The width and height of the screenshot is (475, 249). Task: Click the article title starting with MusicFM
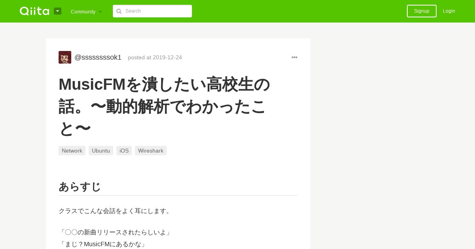pyautogui.click(x=164, y=106)
